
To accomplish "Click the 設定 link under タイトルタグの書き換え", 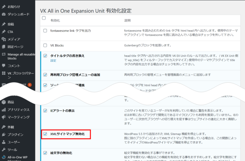I will (x=53, y=61).
